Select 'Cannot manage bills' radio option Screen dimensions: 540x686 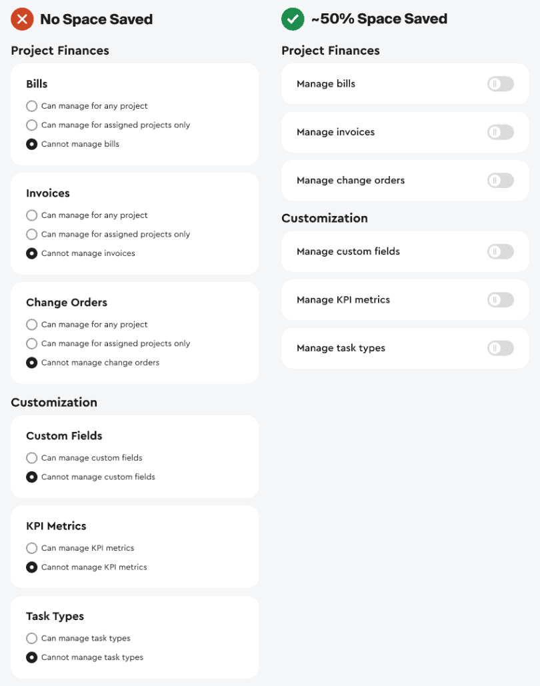pyautogui.click(x=32, y=144)
